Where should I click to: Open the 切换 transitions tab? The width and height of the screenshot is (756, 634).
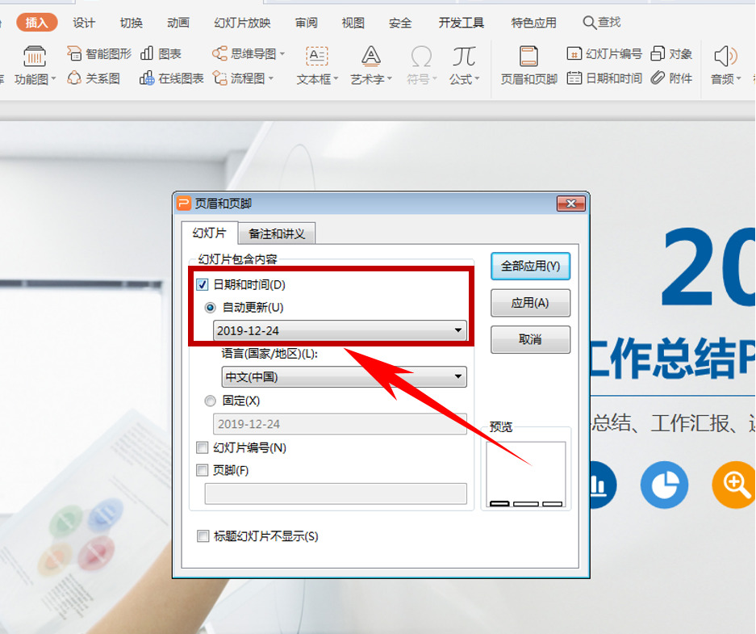pos(132,22)
